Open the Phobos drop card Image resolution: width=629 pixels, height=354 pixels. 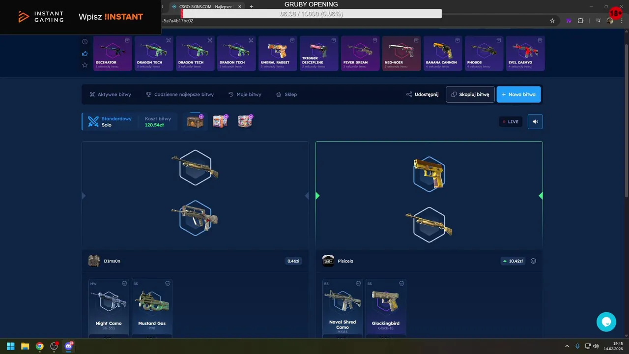click(484, 53)
